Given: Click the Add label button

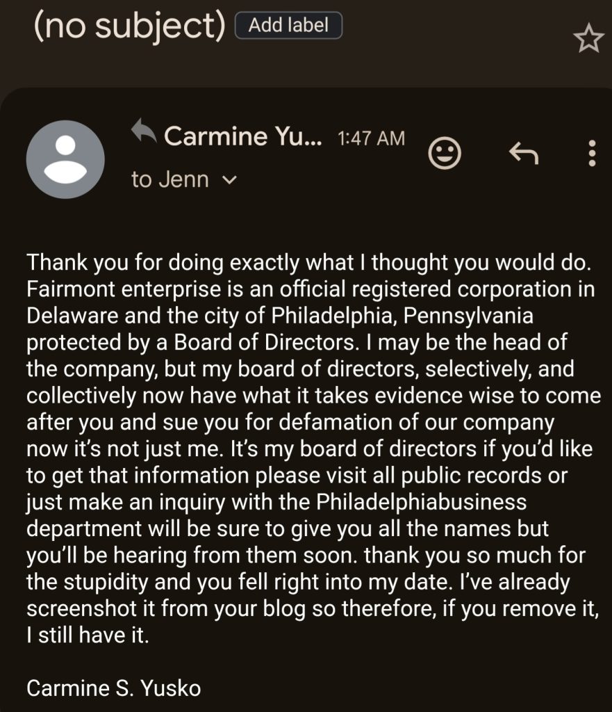Looking at the screenshot, I should coord(288,26).
